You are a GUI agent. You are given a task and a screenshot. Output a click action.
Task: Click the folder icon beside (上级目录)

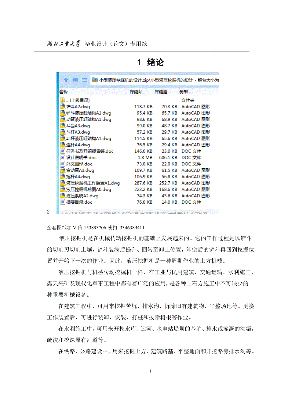[63, 100]
